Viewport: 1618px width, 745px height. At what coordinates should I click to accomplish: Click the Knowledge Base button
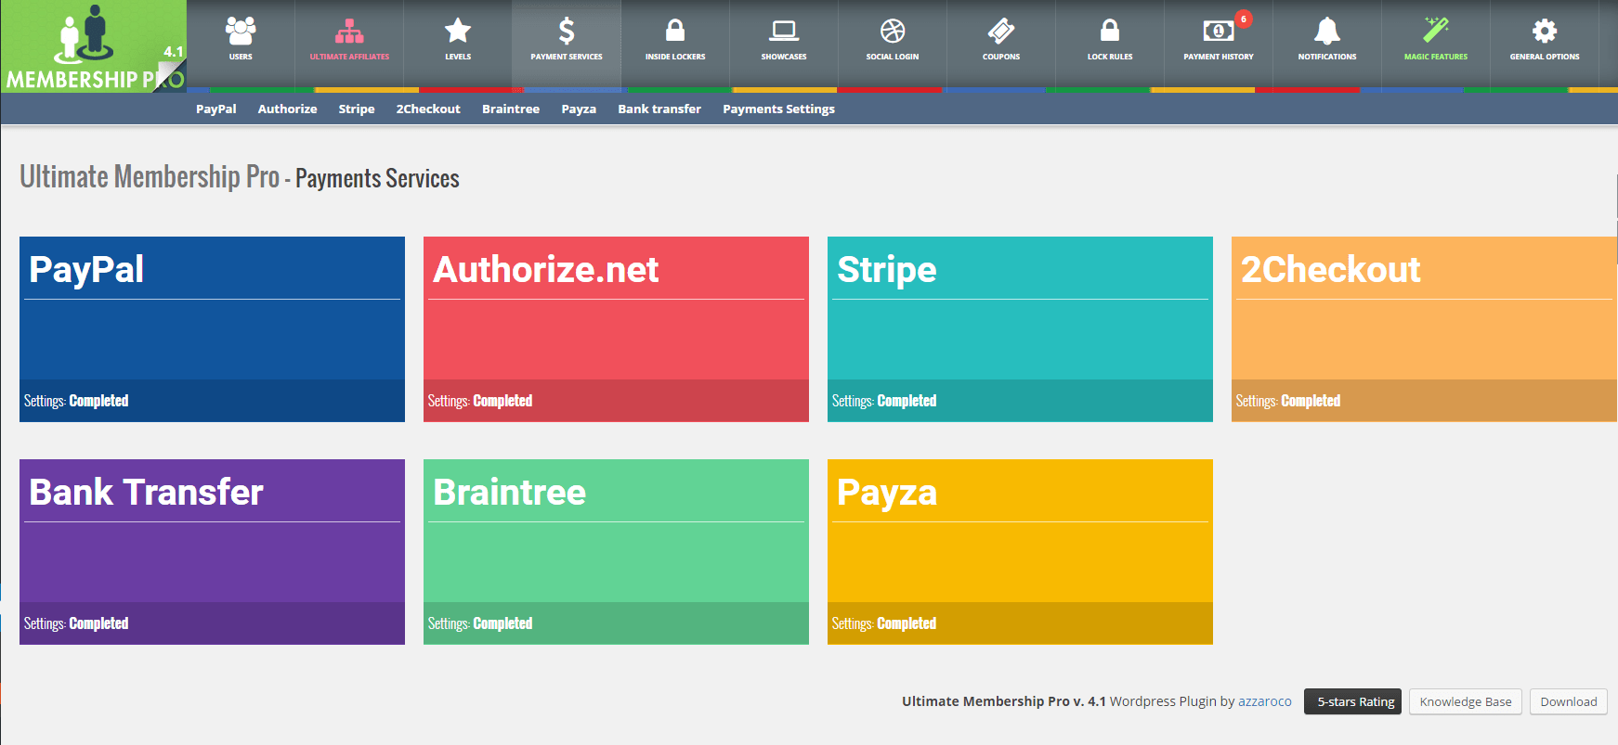pyautogui.click(x=1465, y=701)
